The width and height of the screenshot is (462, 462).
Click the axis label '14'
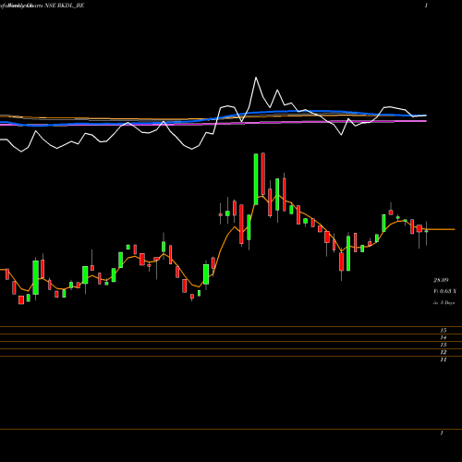pyautogui.click(x=444, y=338)
